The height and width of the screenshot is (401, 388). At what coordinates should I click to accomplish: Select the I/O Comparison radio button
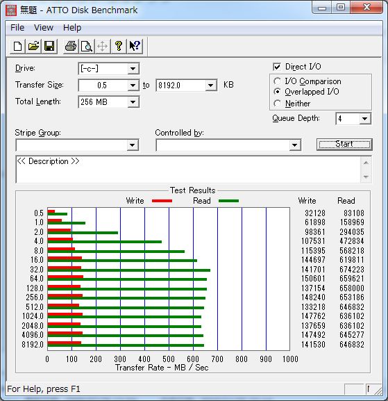click(x=277, y=81)
